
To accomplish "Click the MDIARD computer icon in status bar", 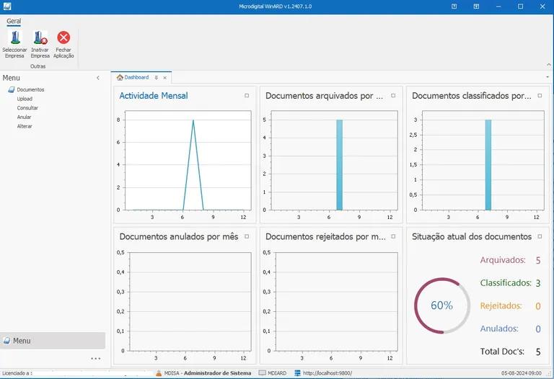I will point(262,373).
